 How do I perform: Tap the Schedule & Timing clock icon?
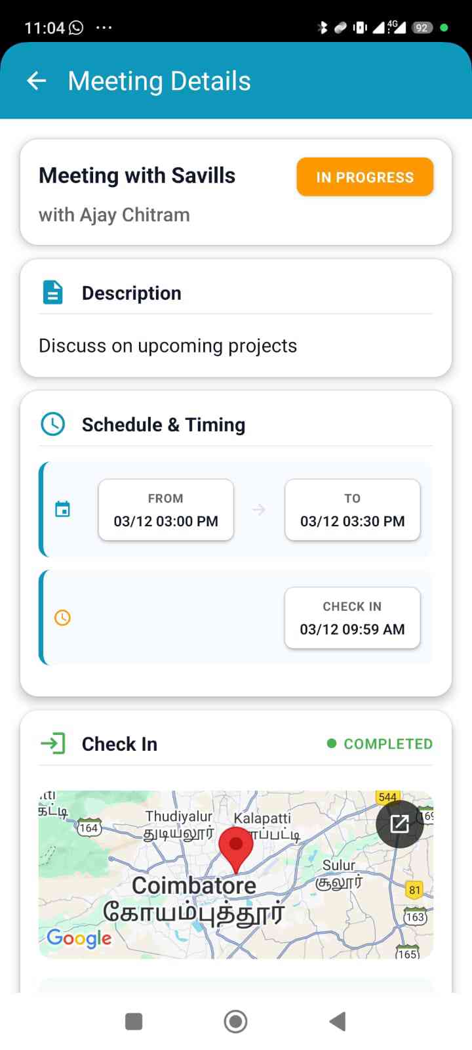[52, 424]
